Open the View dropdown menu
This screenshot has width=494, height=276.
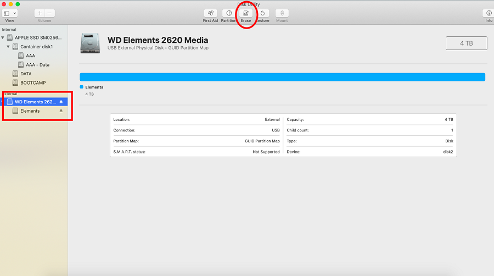click(x=10, y=13)
